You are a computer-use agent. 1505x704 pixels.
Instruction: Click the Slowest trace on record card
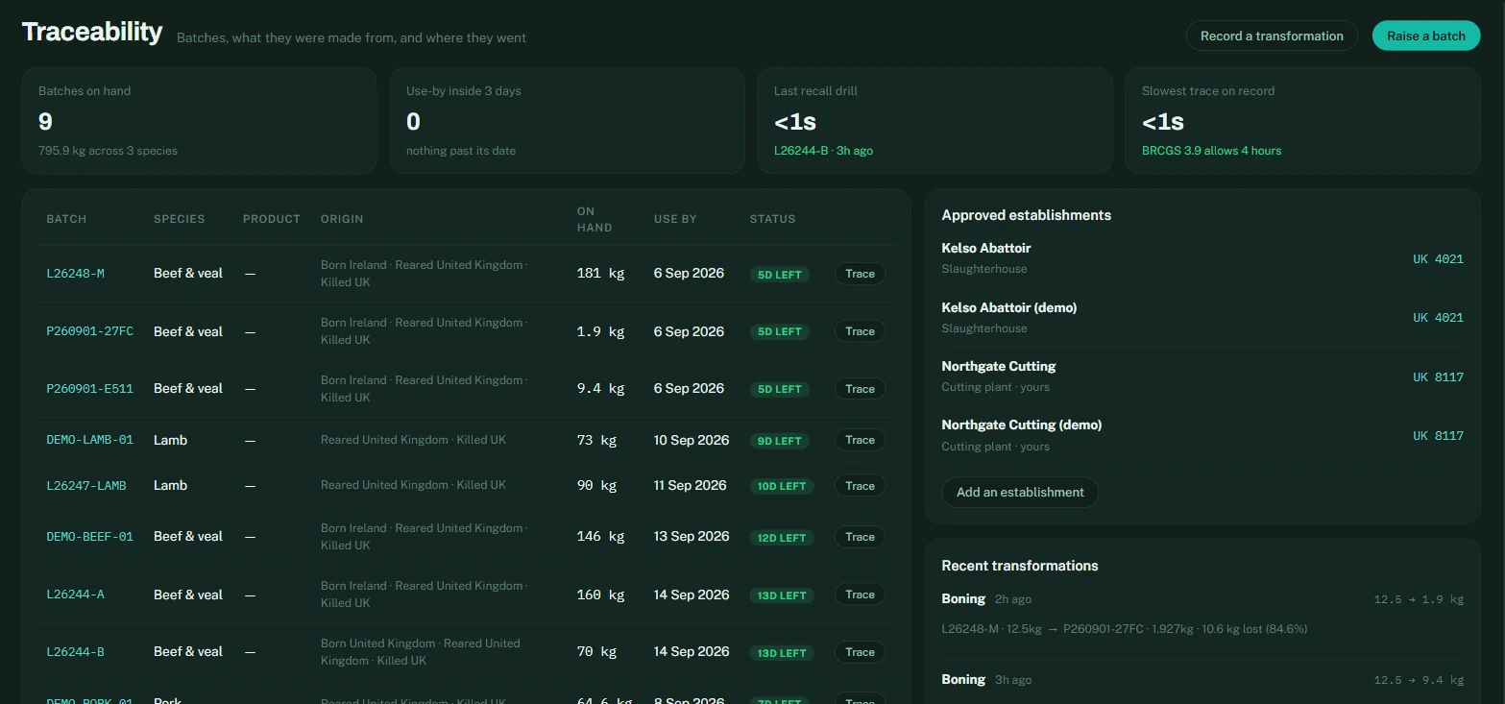(1302, 120)
